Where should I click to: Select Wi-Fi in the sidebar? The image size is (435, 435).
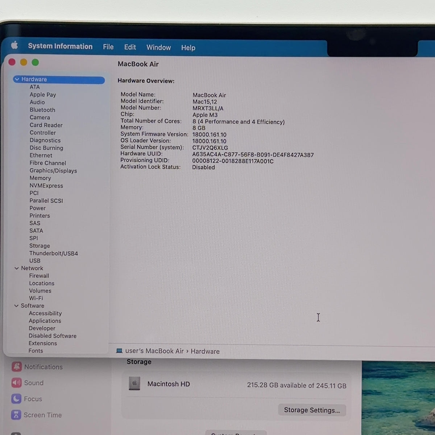(x=36, y=298)
